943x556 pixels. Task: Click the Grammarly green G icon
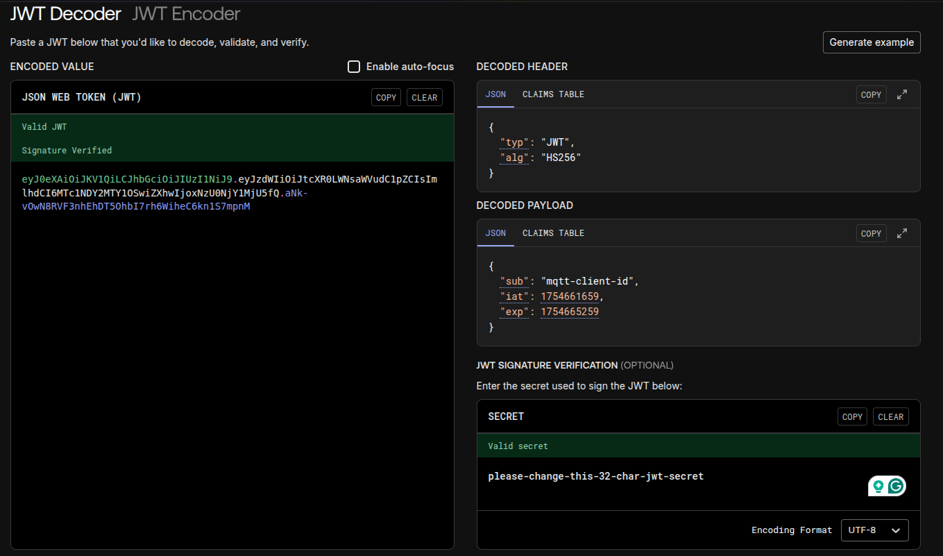pos(896,487)
